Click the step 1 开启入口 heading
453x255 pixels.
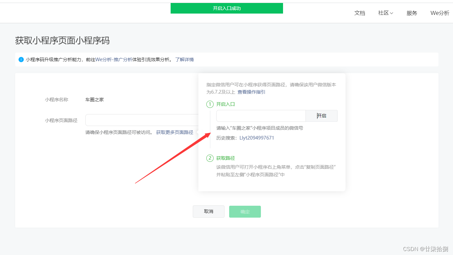(x=226, y=104)
